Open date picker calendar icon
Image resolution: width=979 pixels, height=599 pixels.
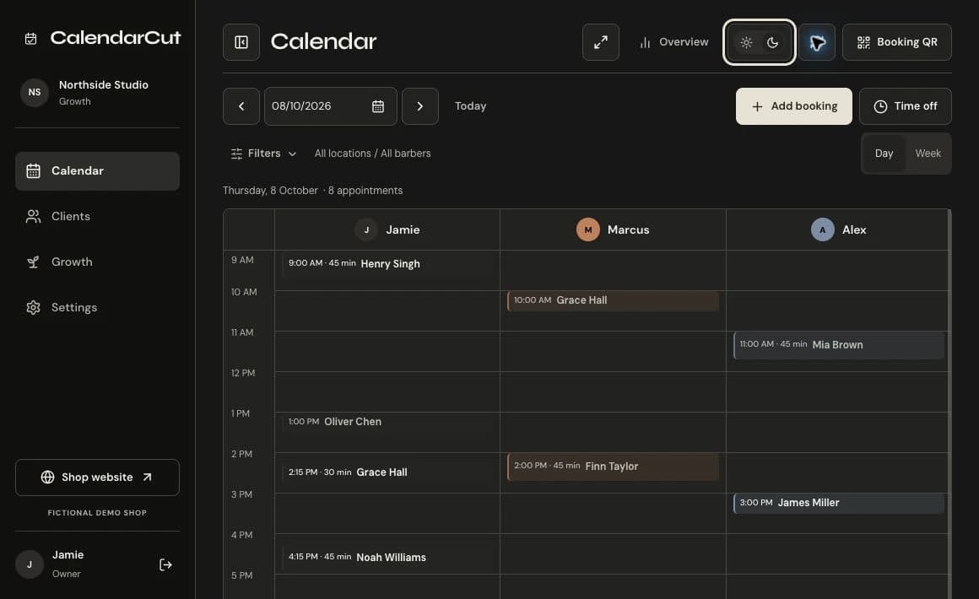pos(378,106)
